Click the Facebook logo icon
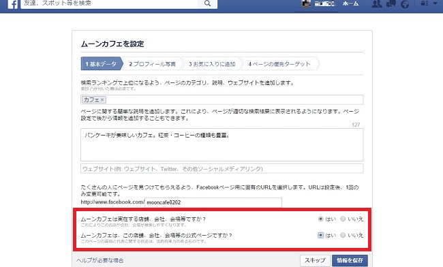443x267 pixels. tap(13, 4)
